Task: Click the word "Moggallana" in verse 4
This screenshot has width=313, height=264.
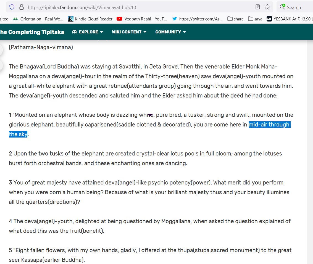Action: pyautogui.click(x=176, y=221)
